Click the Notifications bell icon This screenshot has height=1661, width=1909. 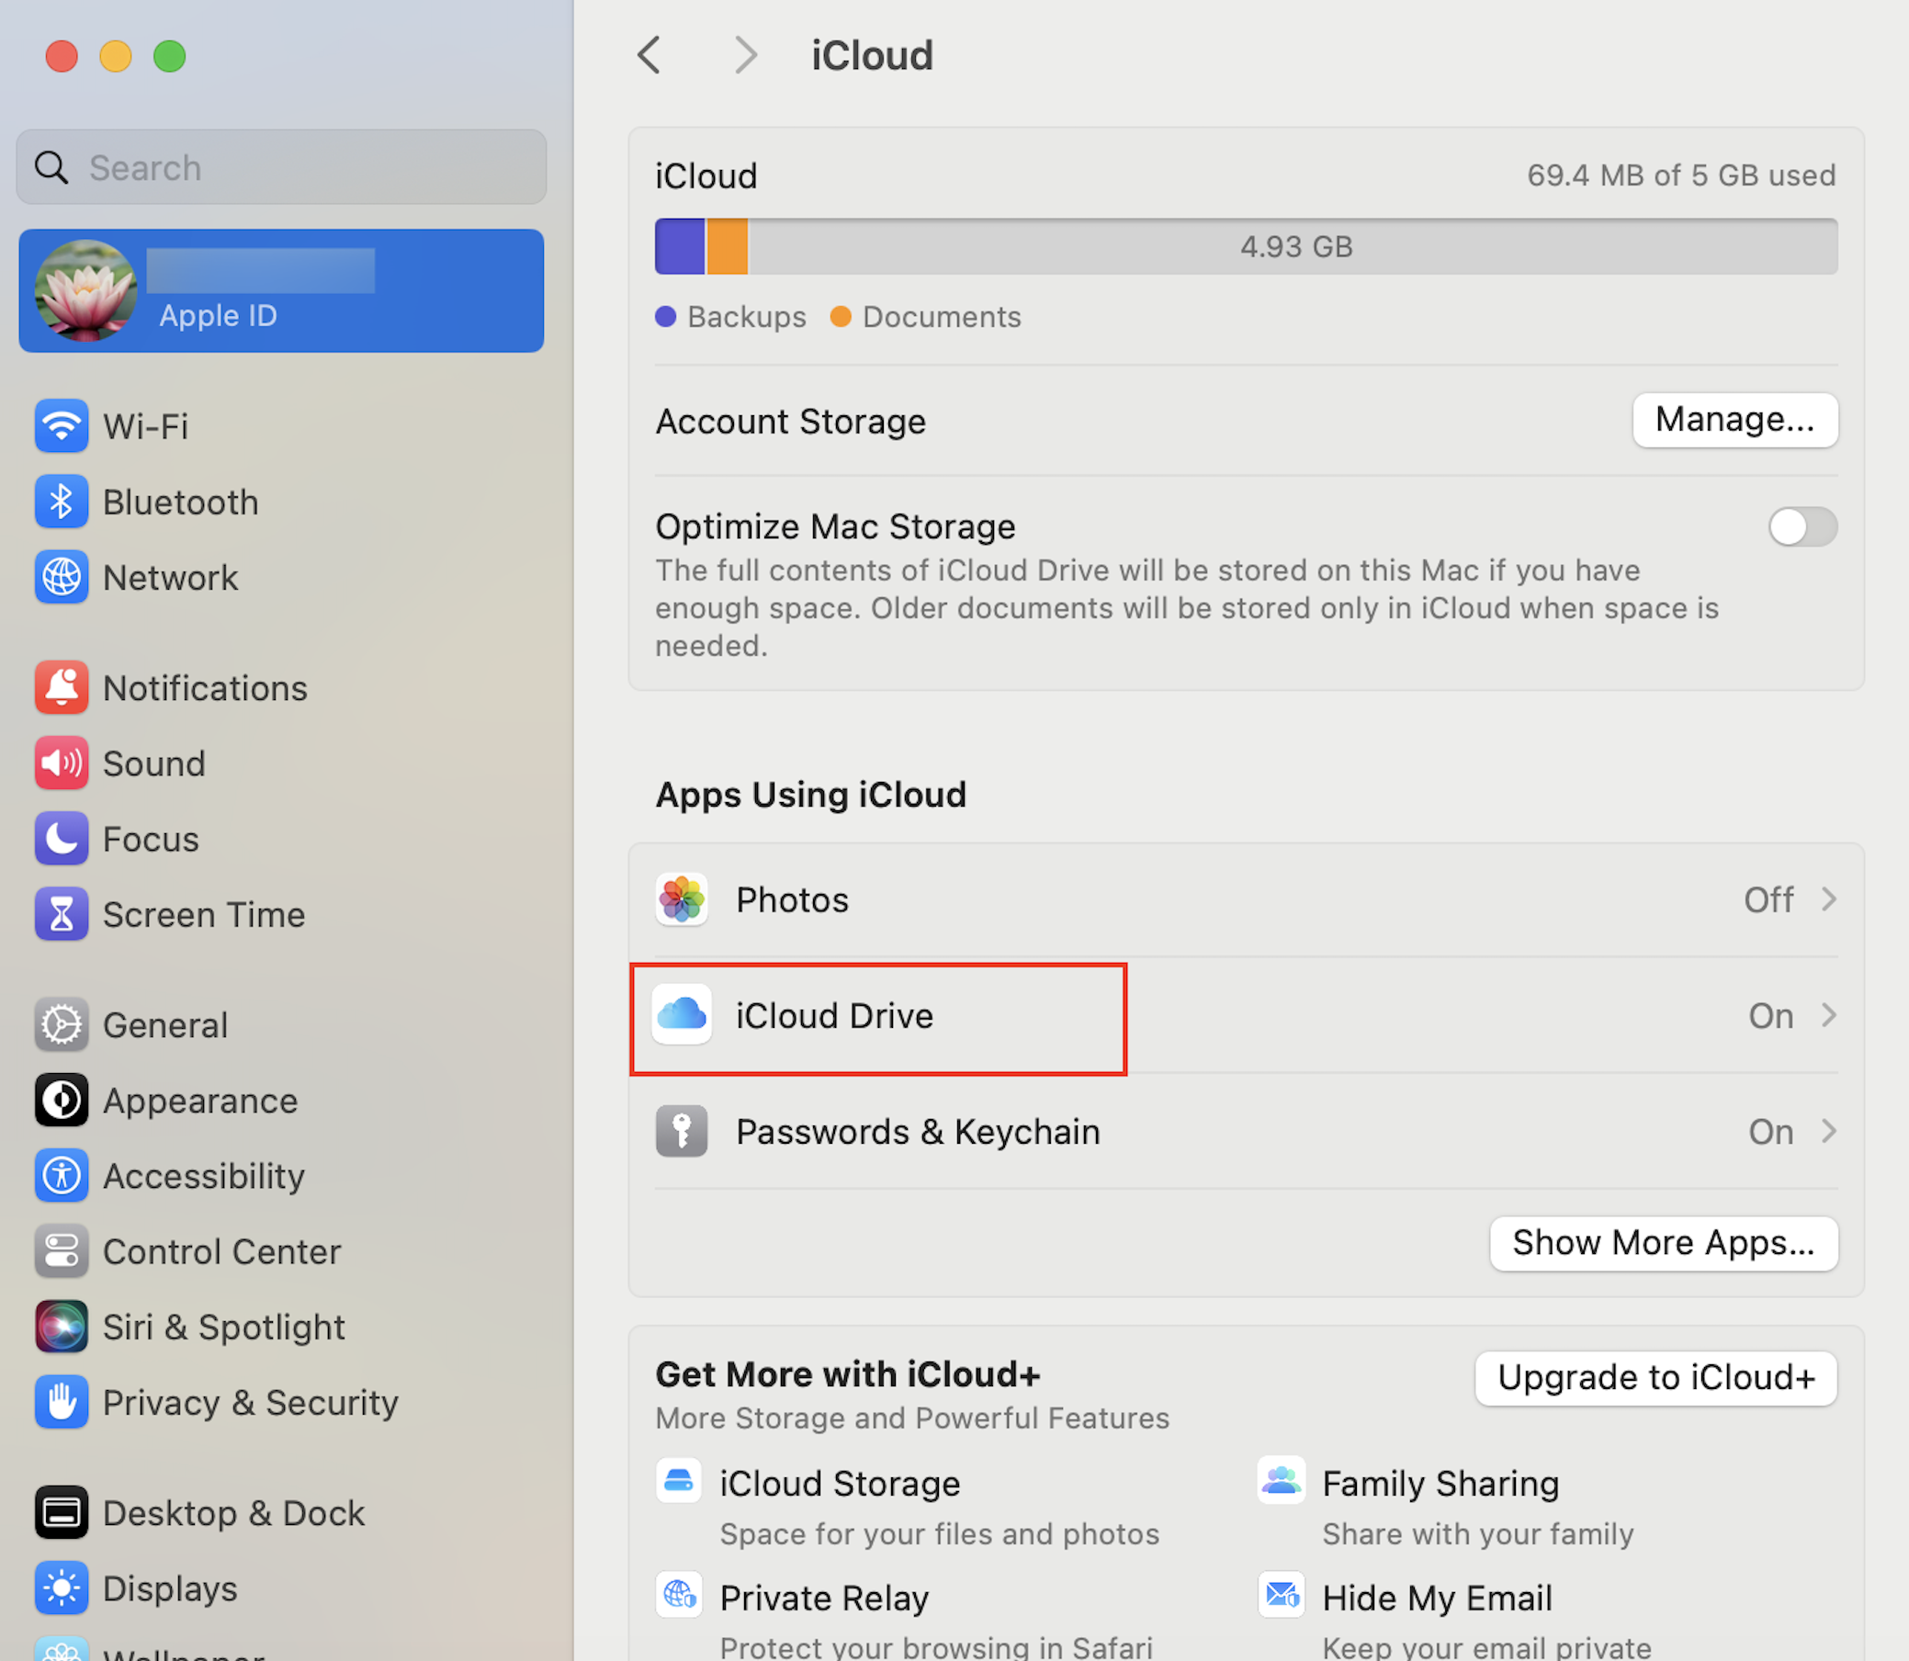(x=62, y=688)
